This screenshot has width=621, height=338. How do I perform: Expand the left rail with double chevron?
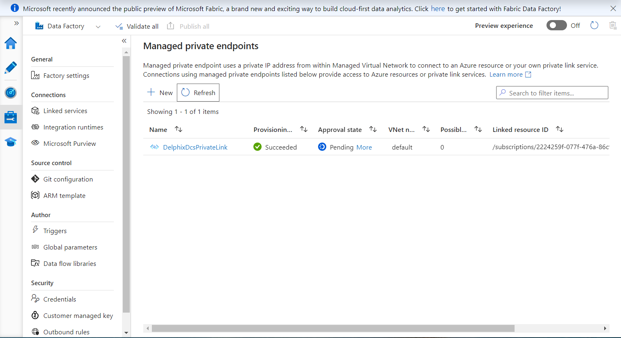tap(16, 23)
